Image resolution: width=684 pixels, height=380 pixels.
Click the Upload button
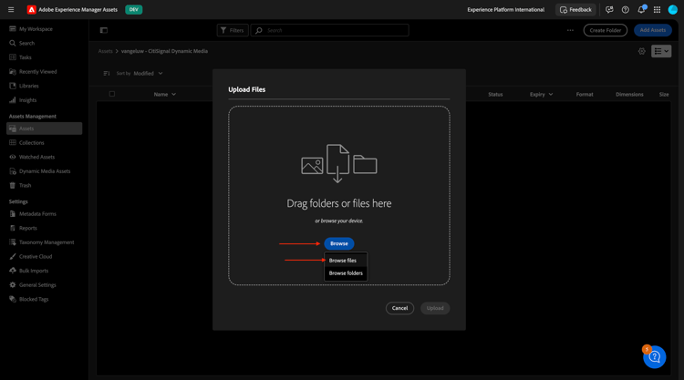pyautogui.click(x=435, y=308)
